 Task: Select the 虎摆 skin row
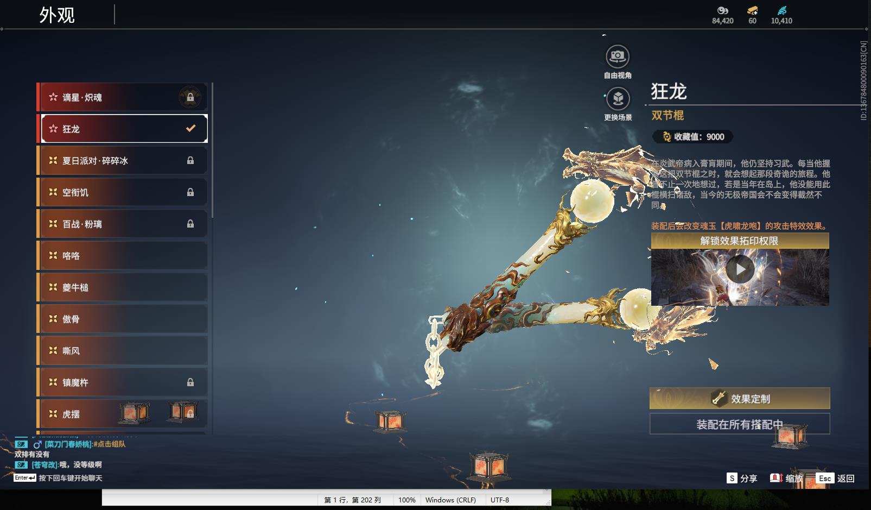pyautogui.click(x=123, y=414)
